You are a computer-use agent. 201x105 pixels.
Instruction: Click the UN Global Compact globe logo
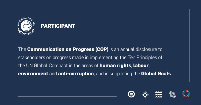[x=26, y=26]
